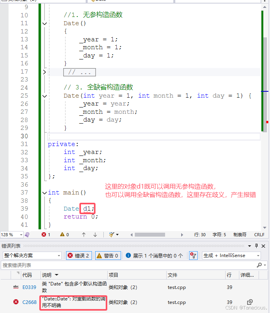
Task: Expand the collapsed code region at line 17
Action: pyautogui.click(x=45, y=72)
